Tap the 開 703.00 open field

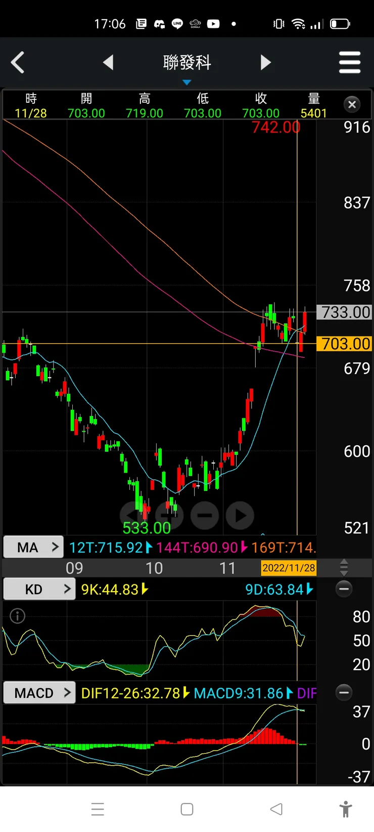(x=86, y=105)
